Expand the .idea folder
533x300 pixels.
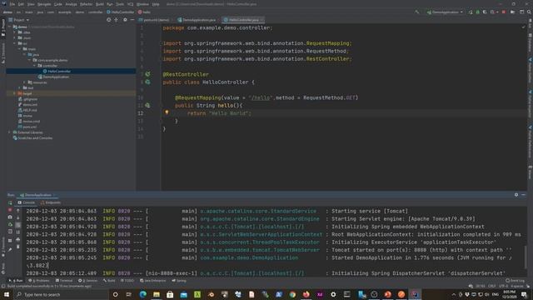pos(14,32)
